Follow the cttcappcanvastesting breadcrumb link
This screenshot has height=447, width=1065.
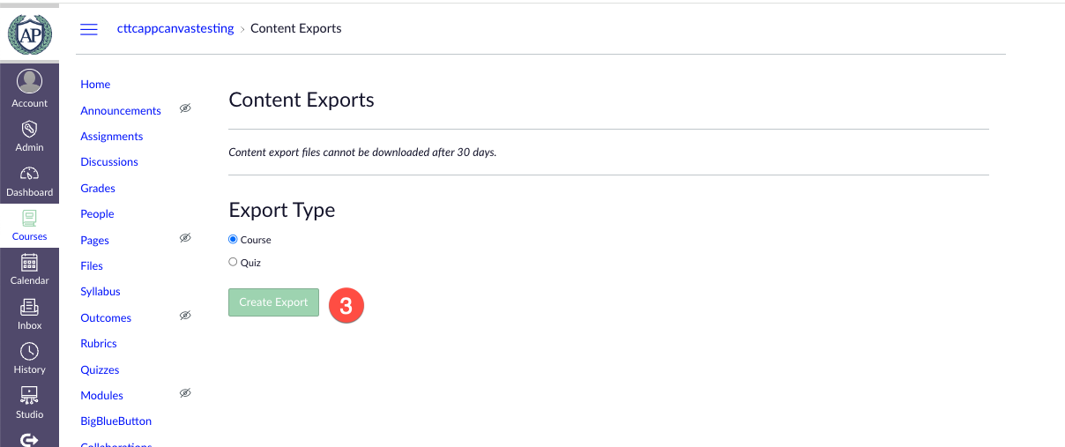(175, 28)
